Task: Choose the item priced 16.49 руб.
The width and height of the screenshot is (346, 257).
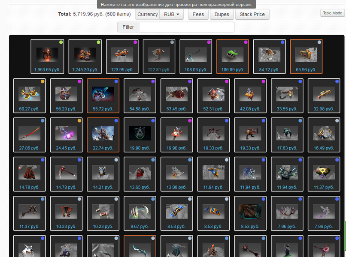Action: (x=324, y=135)
